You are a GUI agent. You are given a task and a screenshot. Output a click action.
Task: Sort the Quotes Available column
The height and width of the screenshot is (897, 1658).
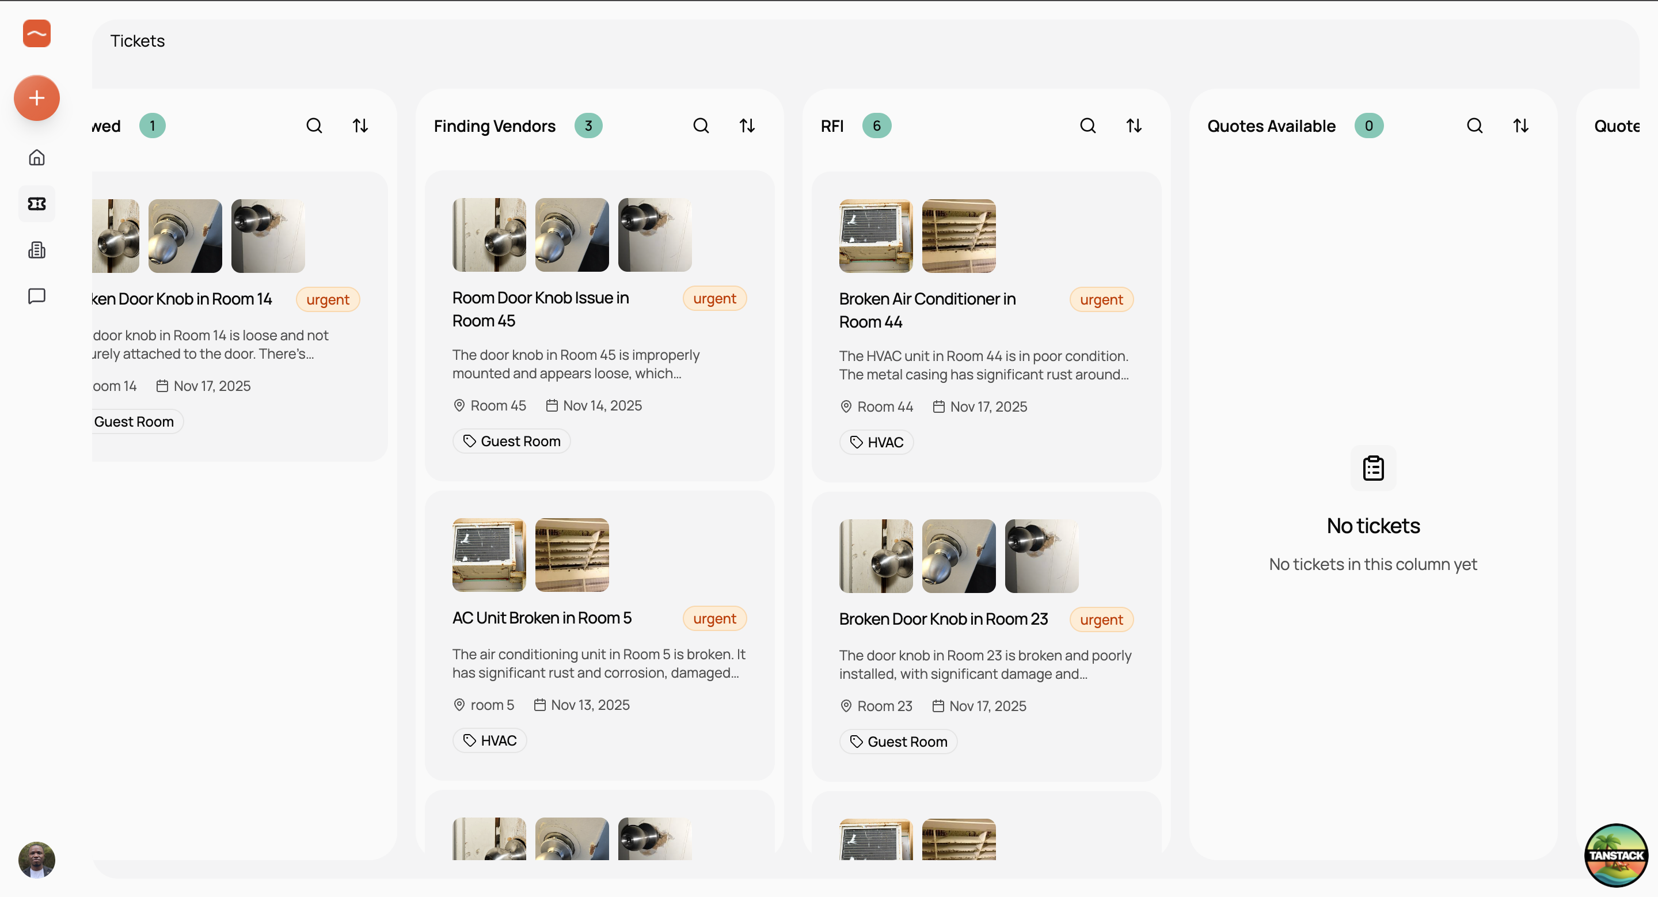[1520, 126]
